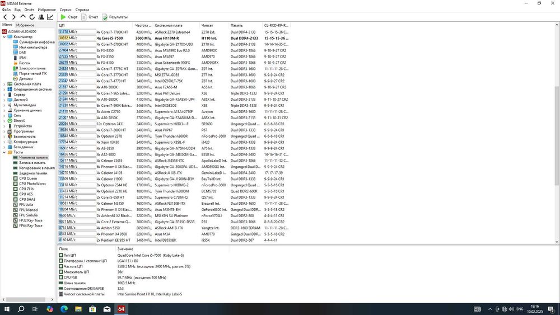Open the Датчики sensor icon item
This screenshot has height=315, width=560.
click(15, 78)
